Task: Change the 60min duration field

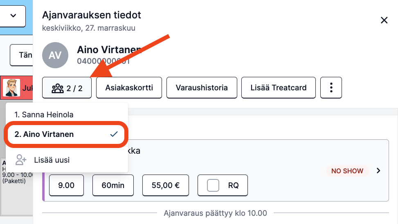Action: click(x=113, y=185)
